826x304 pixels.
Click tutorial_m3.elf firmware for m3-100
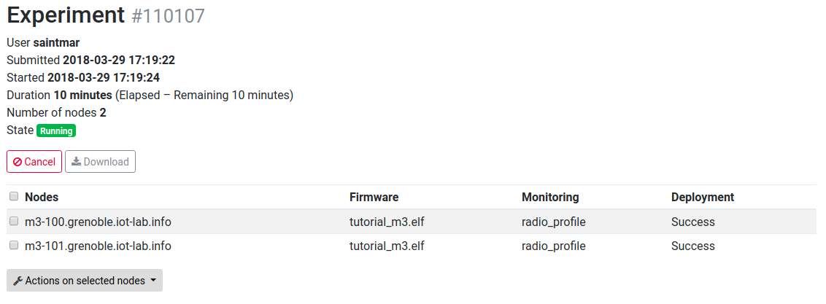(387, 222)
